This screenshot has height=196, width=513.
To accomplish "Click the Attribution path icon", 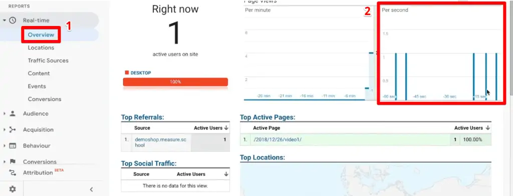I will pos(13,172).
